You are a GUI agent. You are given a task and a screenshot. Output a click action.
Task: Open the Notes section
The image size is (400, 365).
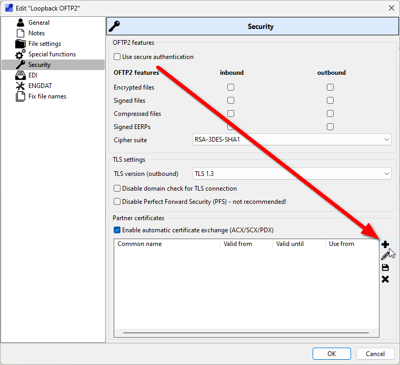(x=36, y=33)
